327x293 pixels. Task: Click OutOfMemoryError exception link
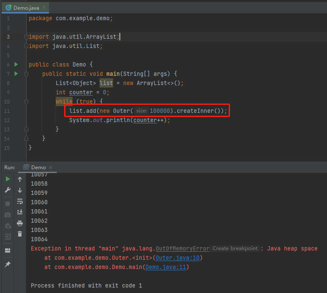coord(182,248)
